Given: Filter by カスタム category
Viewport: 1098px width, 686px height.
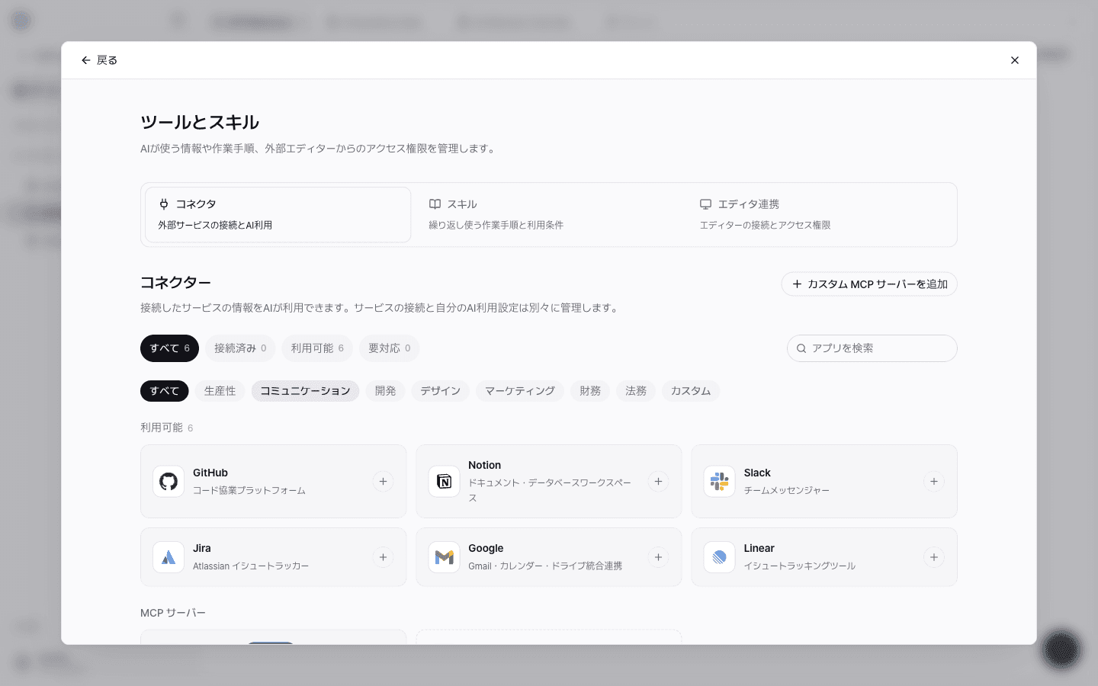Looking at the screenshot, I should tap(691, 391).
